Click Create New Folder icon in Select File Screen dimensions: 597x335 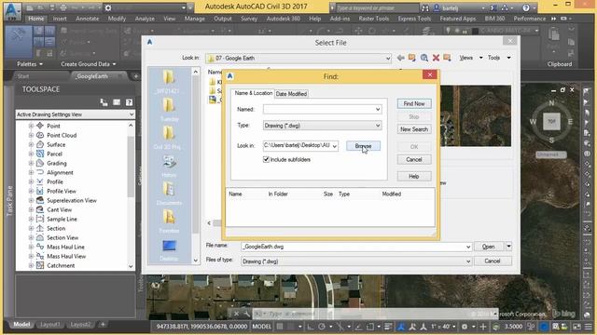447,58
